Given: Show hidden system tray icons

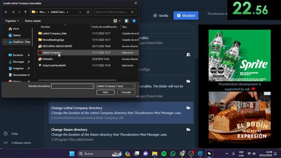Looking at the screenshot, I should click(x=227, y=154).
